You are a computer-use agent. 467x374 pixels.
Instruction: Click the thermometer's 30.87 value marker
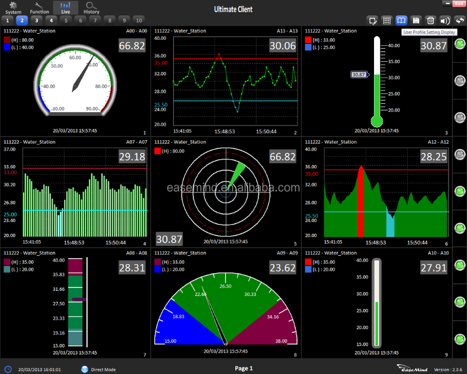tap(359, 75)
